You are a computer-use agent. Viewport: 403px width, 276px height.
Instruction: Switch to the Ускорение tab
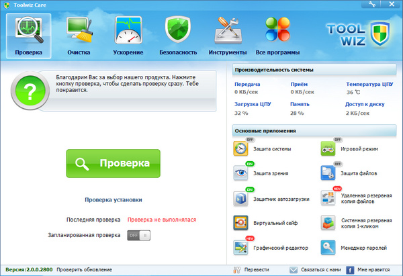tap(128, 36)
